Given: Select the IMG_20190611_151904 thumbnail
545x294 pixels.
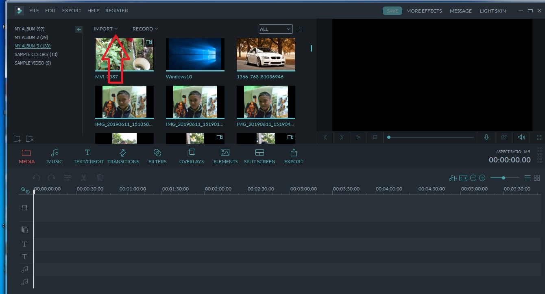Looking at the screenshot, I should 266,102.
